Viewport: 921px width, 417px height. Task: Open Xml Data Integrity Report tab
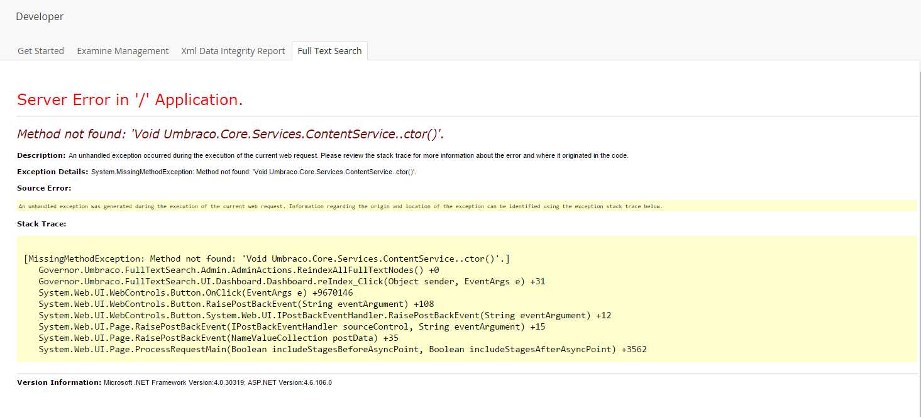[233, 51]
